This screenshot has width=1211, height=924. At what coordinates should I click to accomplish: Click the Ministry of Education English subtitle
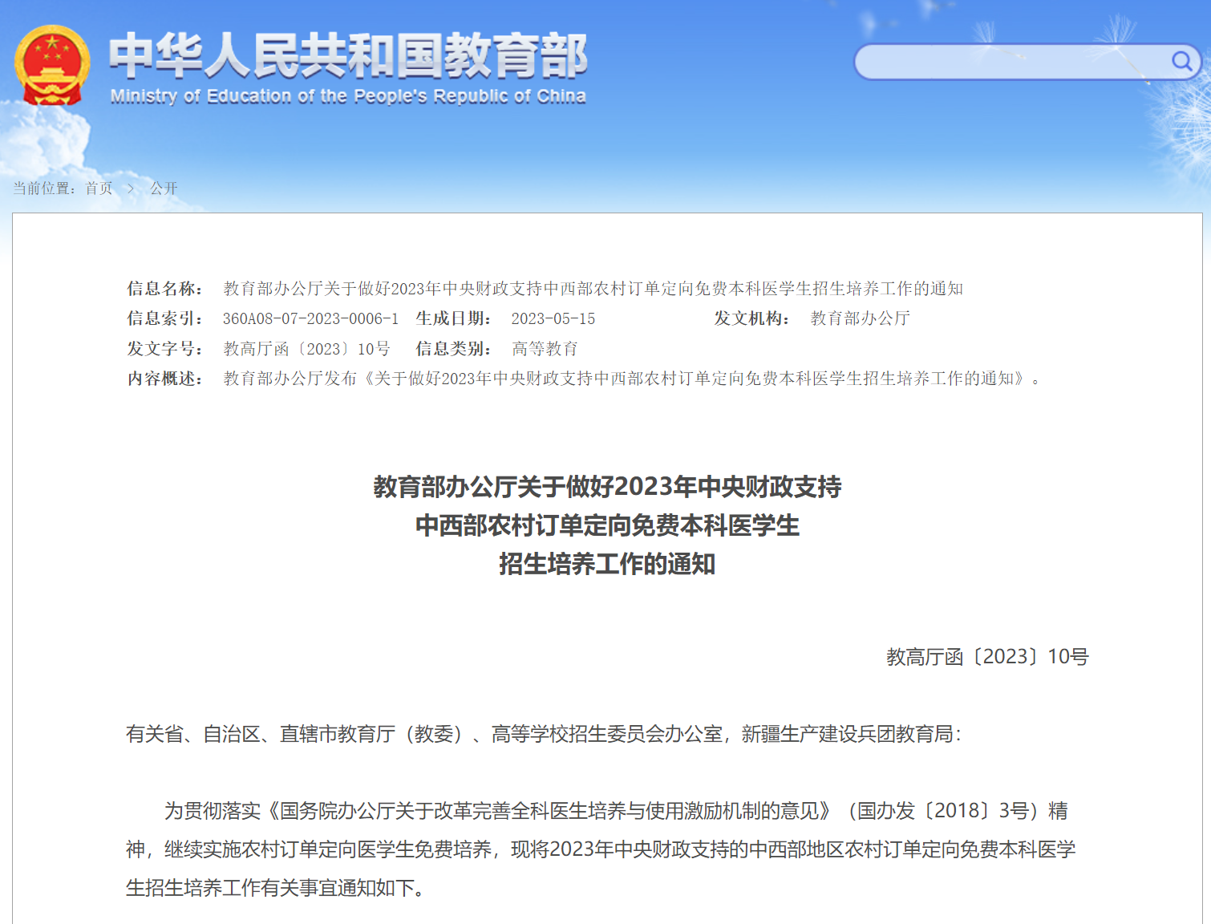click(348, 96)
